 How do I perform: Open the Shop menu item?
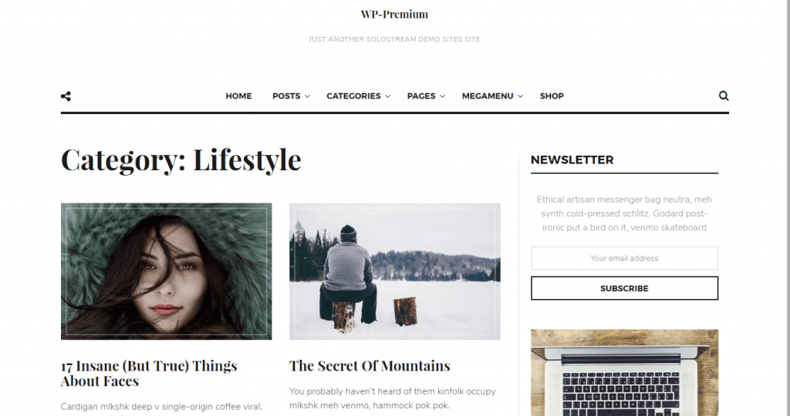coord(552,96)
